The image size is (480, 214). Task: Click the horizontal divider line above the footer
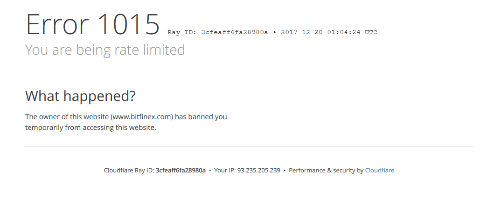pos(249,147)
